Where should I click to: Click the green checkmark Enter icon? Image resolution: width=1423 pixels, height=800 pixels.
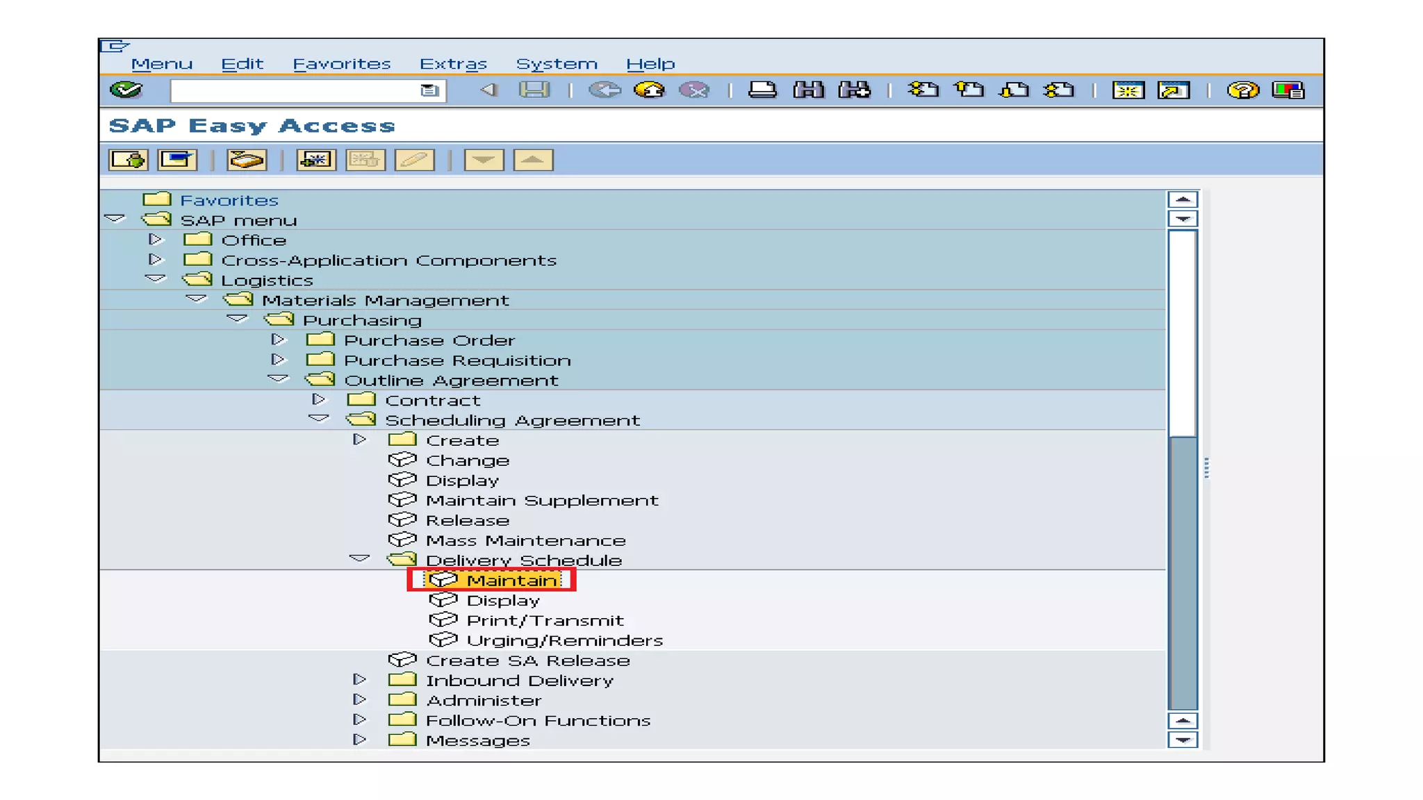tap(126, 90)
